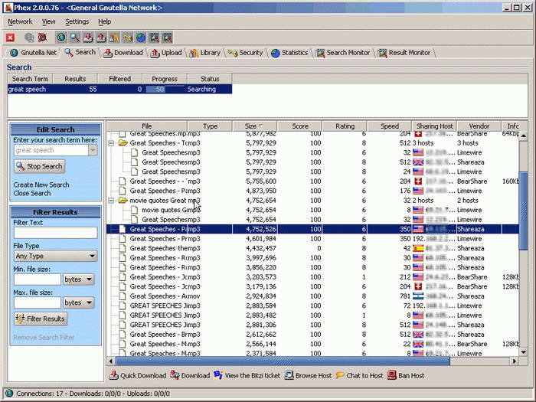Open the File Type Any Type dropdown
Image resolution: width=536 pixels, height=402 pixels.
pyautogui.click(x=55, y=256)
